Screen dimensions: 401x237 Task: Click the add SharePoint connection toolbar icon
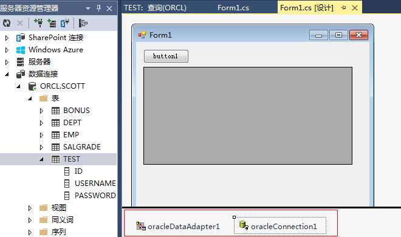[65, 23]
